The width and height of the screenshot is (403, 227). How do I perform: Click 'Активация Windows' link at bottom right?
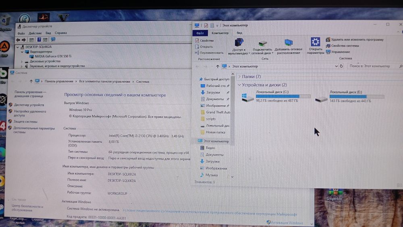pos(287,223)
